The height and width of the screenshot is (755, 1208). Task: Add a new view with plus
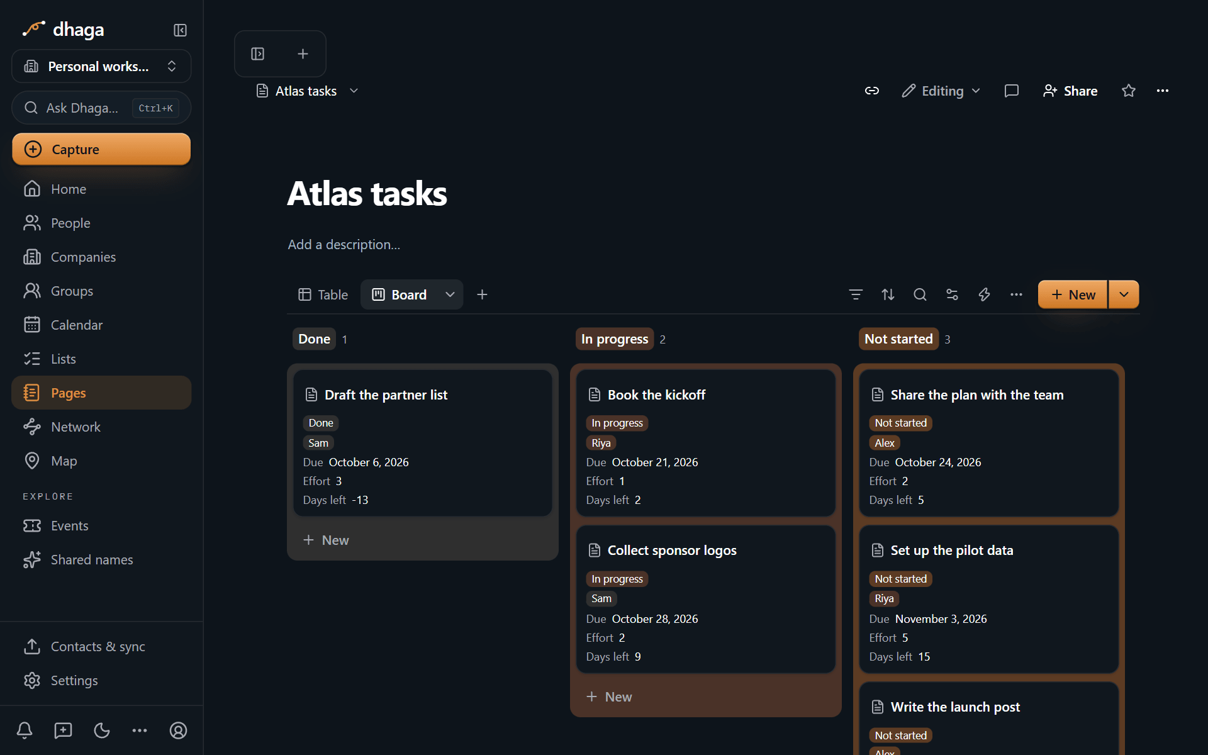[482, 294]
